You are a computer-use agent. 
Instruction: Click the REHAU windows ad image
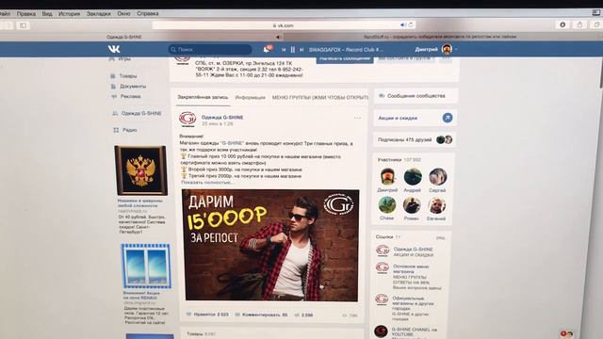[146, 266]
